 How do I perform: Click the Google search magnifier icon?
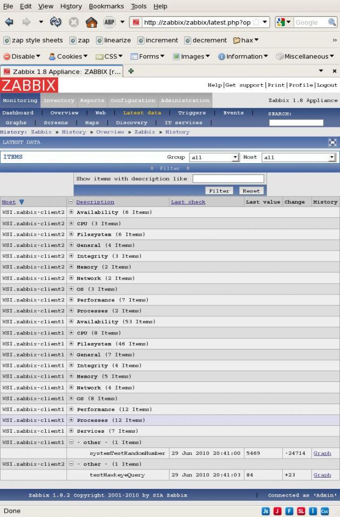(x=331, y=22)
